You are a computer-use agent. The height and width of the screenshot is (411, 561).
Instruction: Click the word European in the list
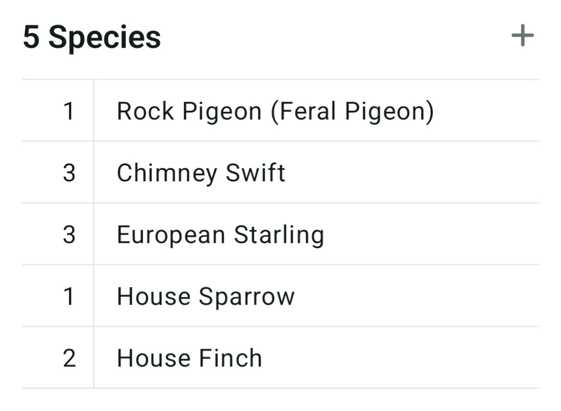[171, 235]
